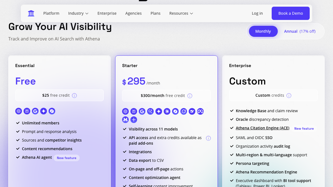Click Google G icon in Essential card
This screenshot has width=333, height=187.
[x=35, y=111]
